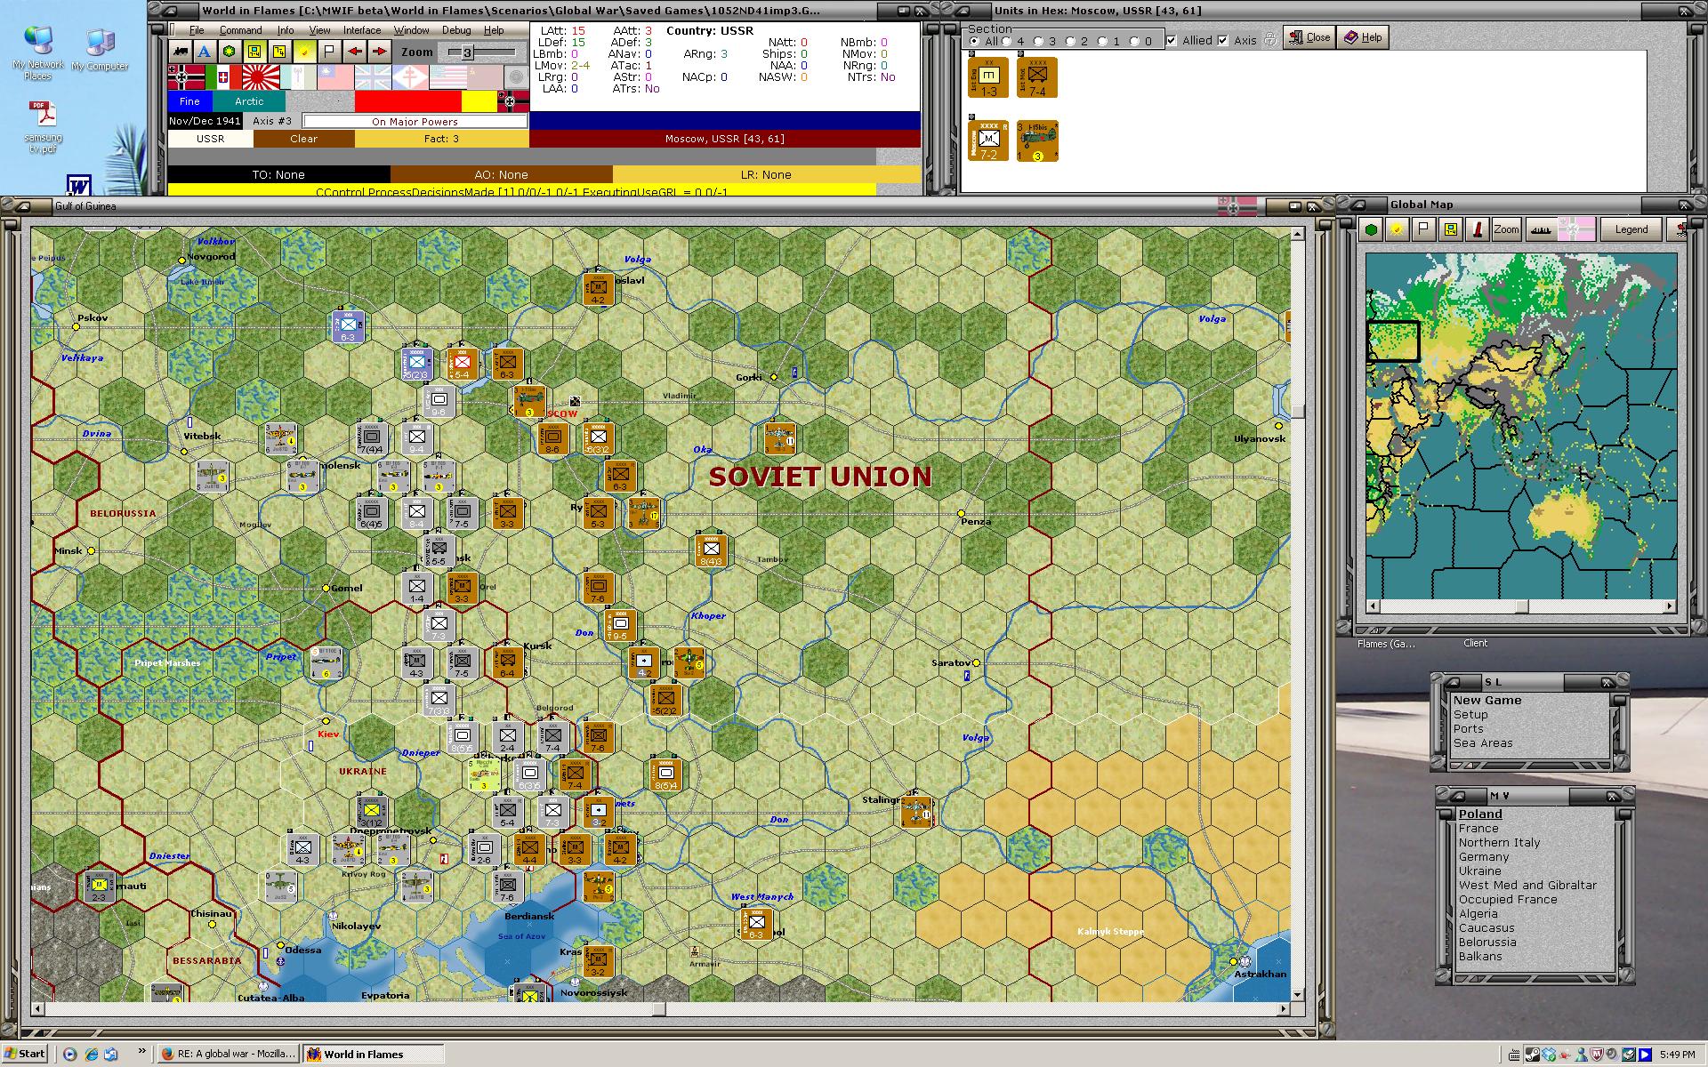This screenshot has height=1067, width=1708.
Task: Click the ship silhouette icon in the Global Map toolbar
Action: (x=1540, y=229)
